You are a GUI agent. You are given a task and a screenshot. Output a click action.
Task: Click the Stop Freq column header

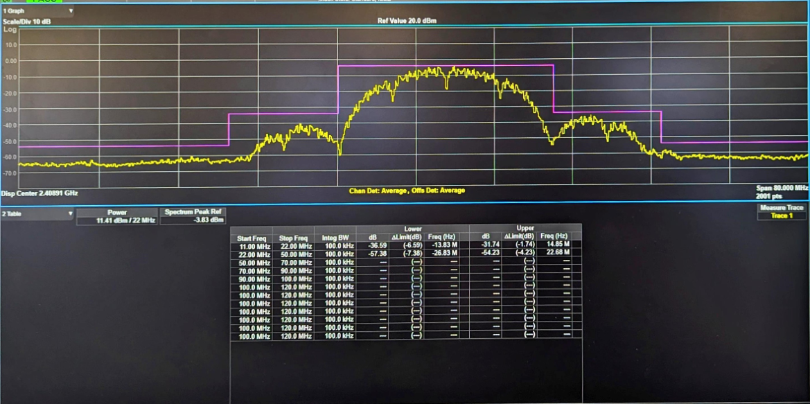[x=294, y=238]
